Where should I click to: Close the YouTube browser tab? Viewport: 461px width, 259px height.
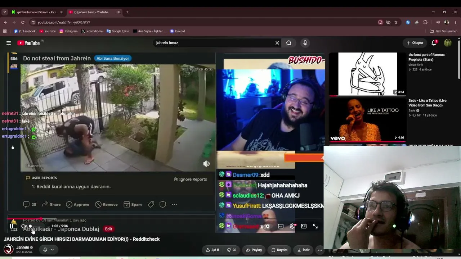[x=118, y=12]
